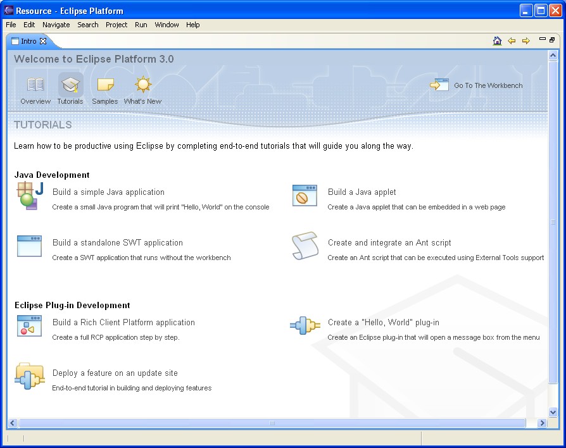Click the vertical scrollbar thumb

553,222
